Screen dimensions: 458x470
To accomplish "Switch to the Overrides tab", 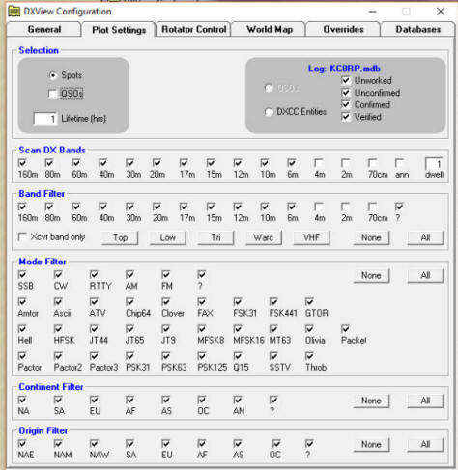I will click(x=343, y=29).
